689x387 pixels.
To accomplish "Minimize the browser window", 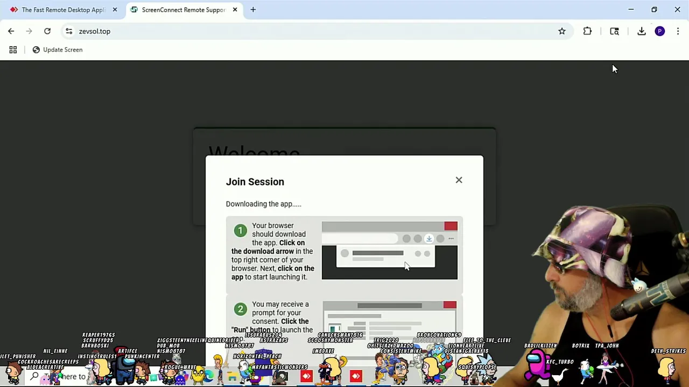I will [x=631, y=10].
